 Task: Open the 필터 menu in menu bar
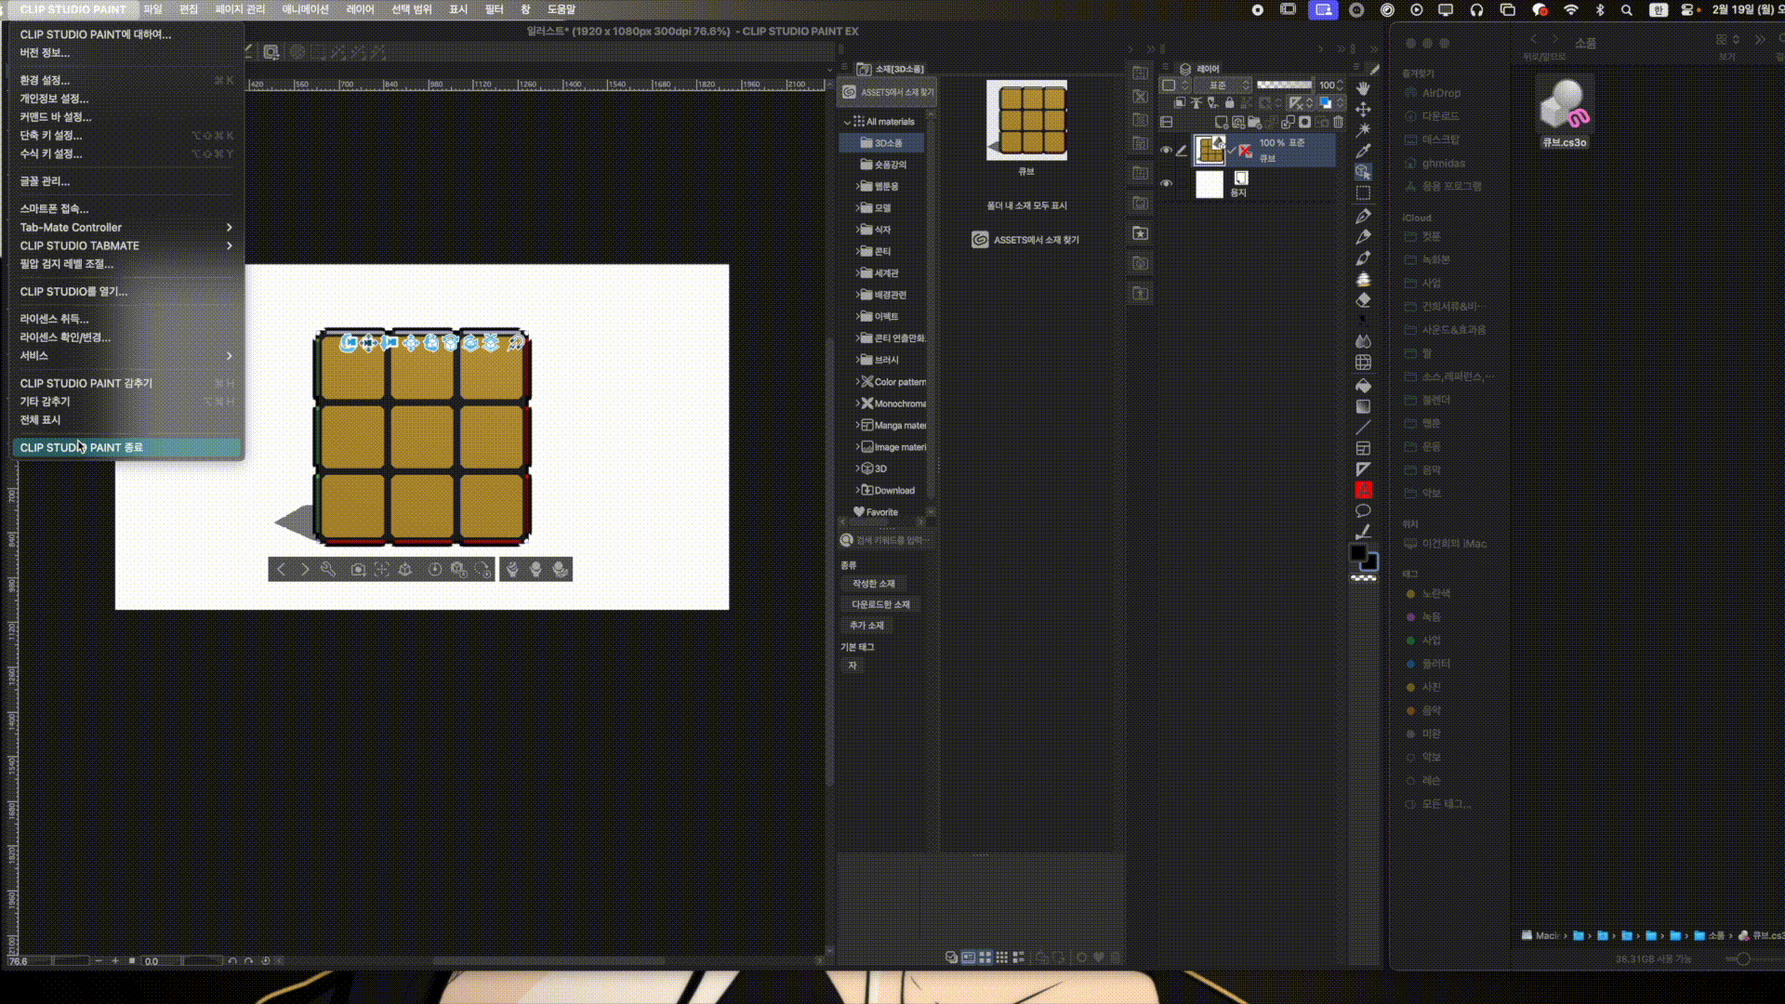(494, 9)
